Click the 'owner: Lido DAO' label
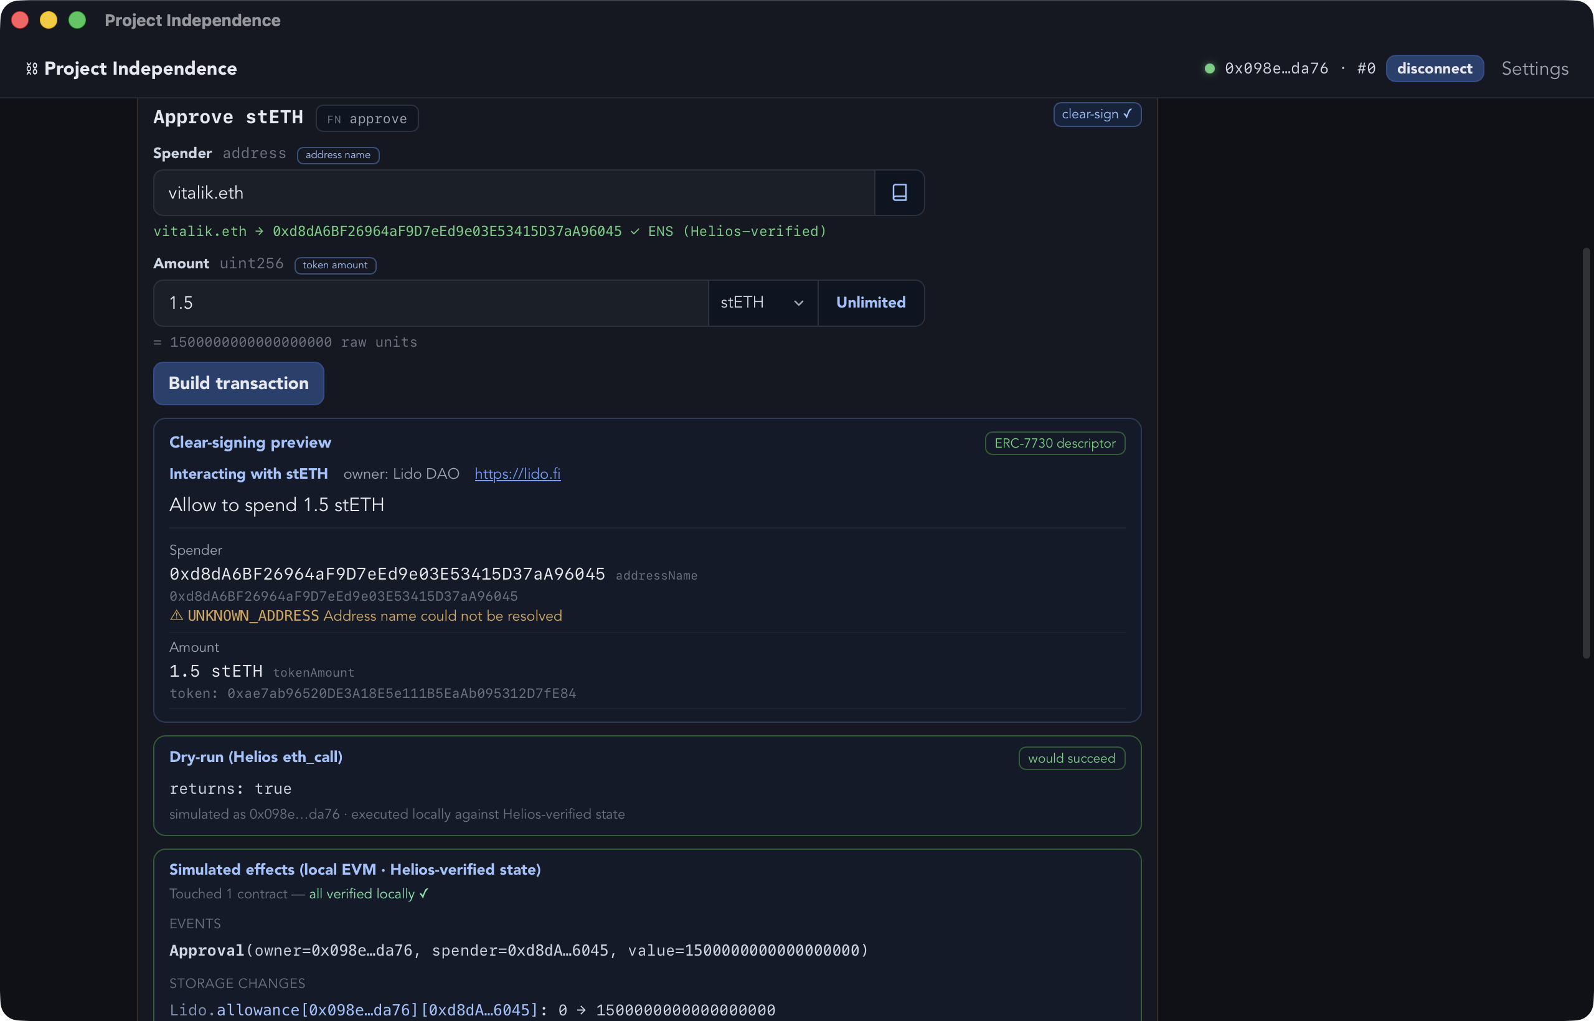Image resolution: width=1594 pixels, height=1021 pixels. point(401,473)
